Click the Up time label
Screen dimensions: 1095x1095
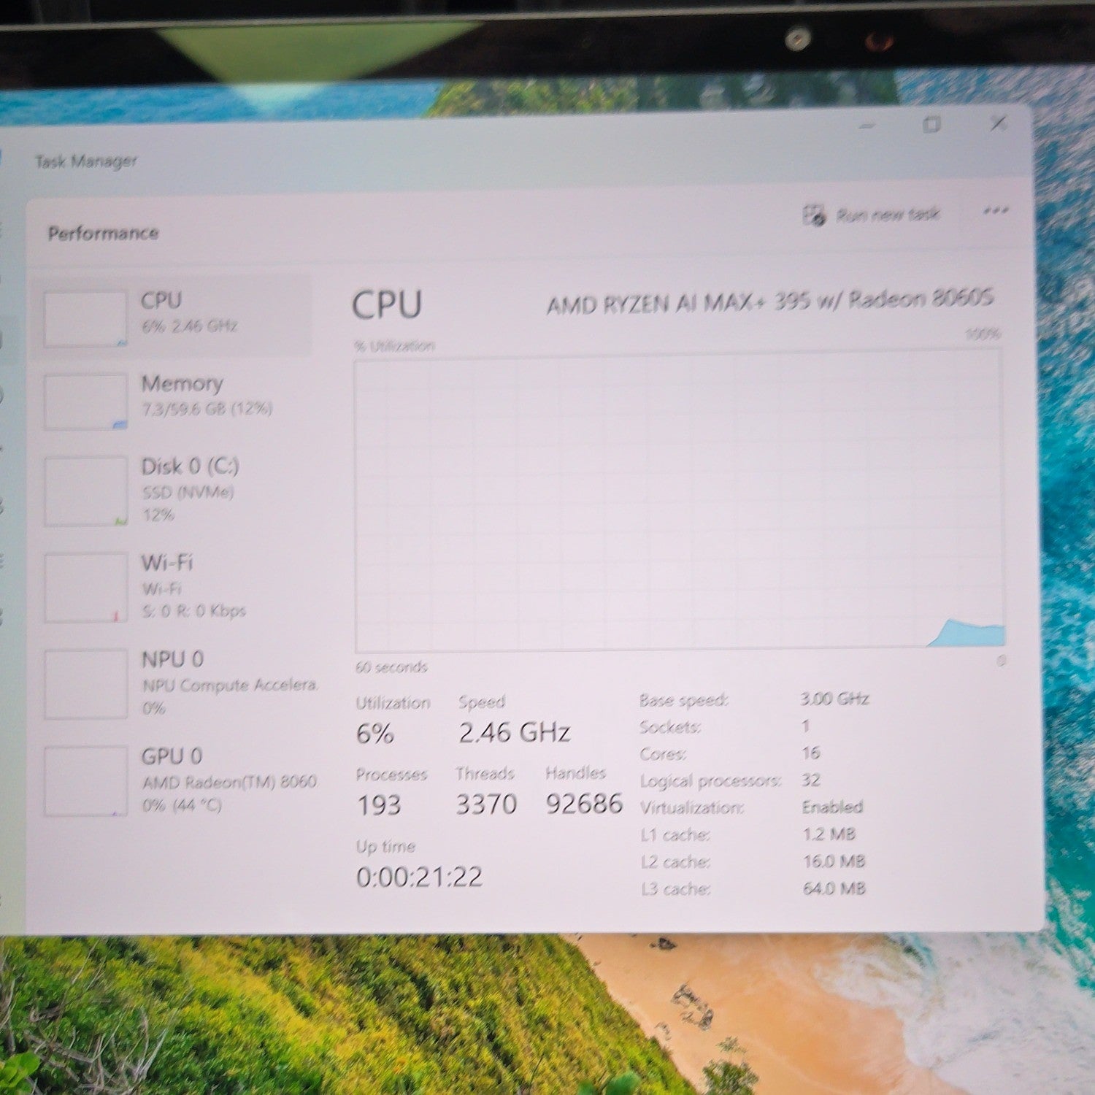click(385, 847)
